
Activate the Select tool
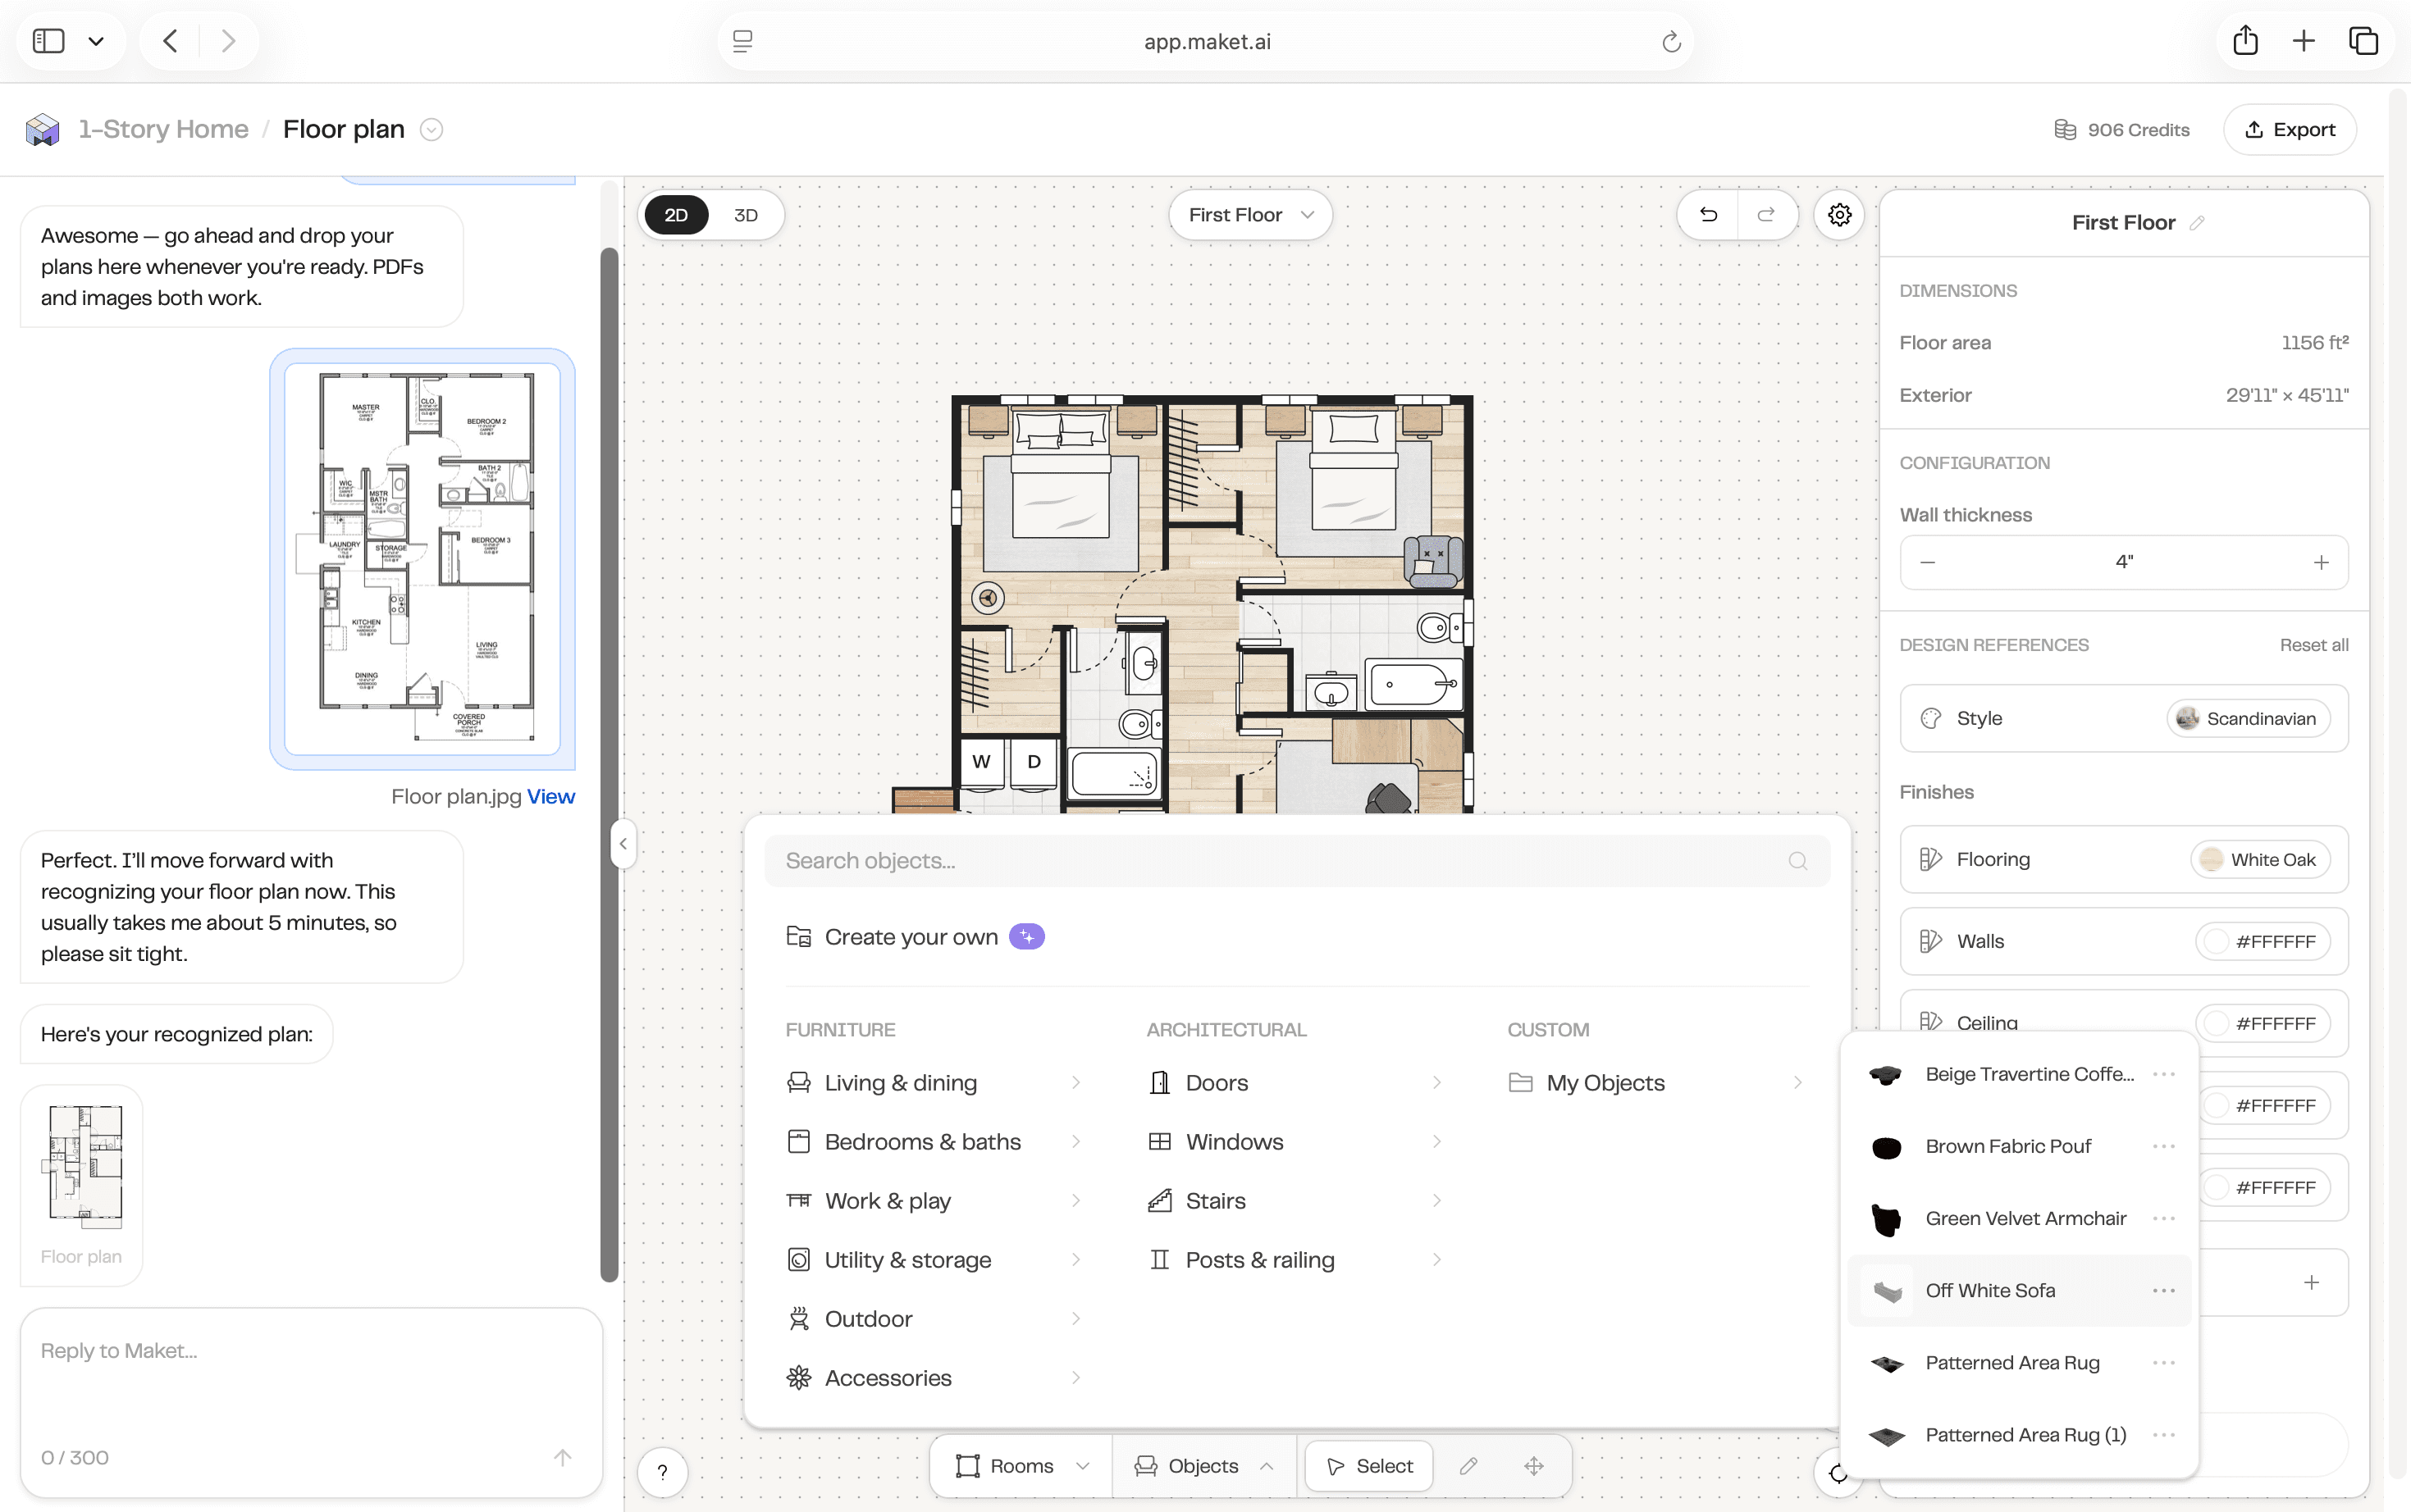tap(1368, 1466)
